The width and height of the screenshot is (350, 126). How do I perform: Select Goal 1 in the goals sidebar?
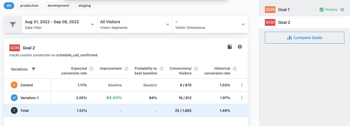[x=304, y=10]
